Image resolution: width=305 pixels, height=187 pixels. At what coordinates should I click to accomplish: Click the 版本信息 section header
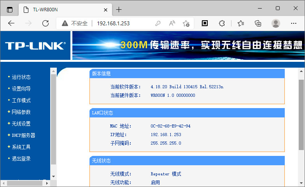187,73
